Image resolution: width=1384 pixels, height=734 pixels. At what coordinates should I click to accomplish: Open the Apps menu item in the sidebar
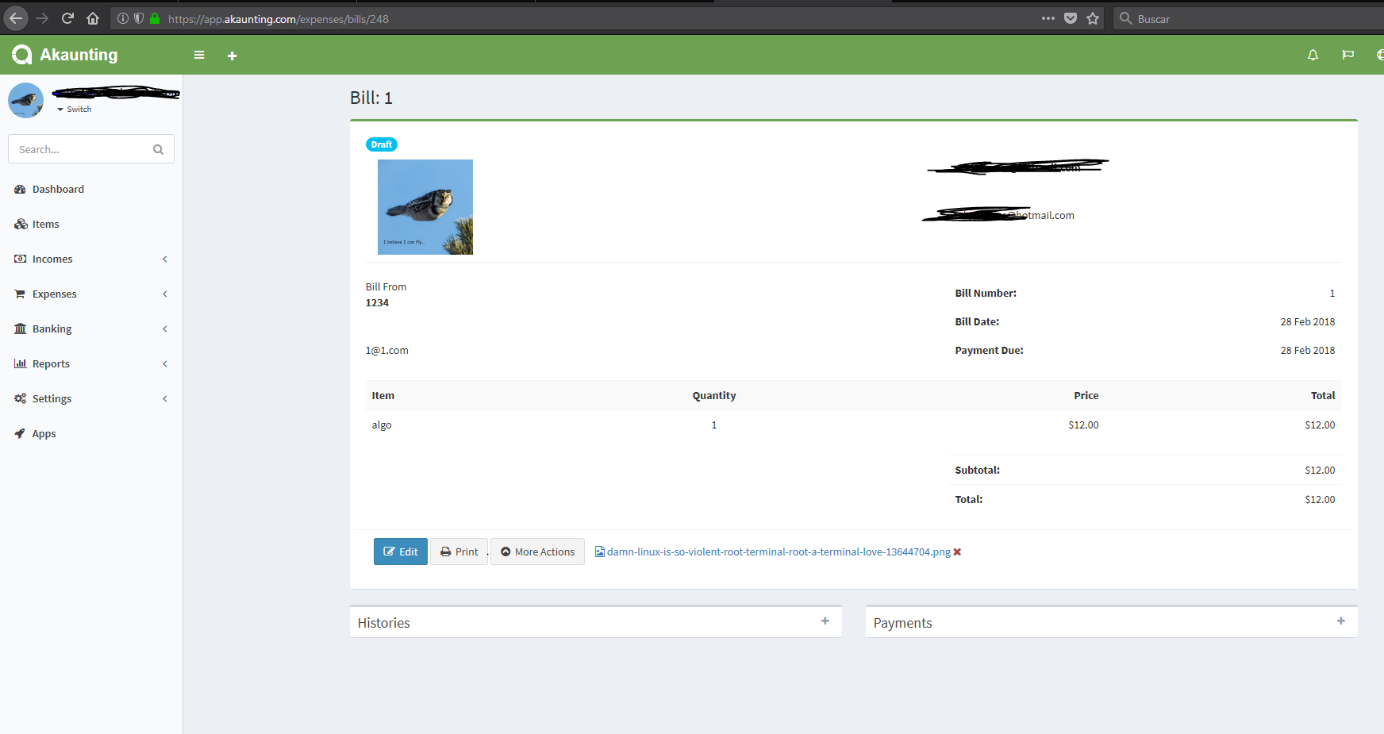click(44, 433)
